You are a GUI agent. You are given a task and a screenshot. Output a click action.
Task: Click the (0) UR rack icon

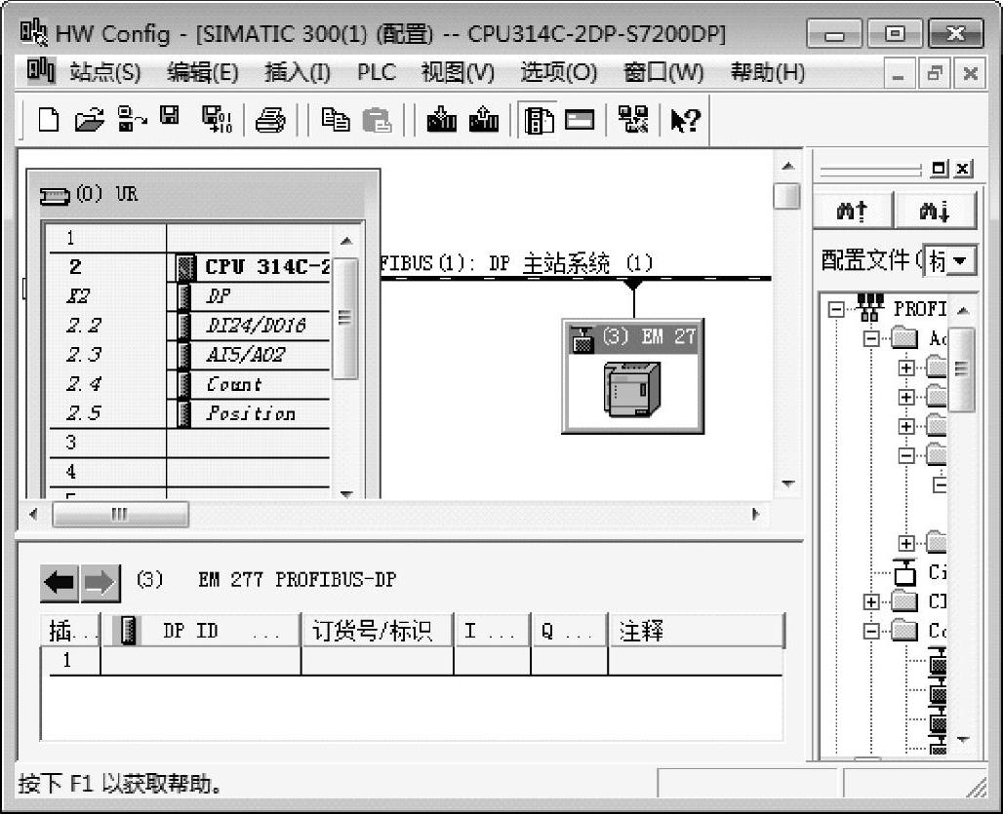pyautogui.click(x=55, y=196)
